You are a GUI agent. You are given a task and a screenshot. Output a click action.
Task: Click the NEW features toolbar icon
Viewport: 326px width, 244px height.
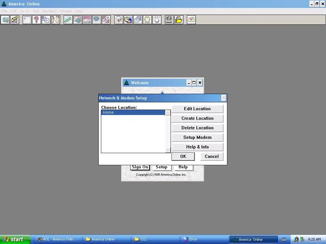tap(106, 20)
